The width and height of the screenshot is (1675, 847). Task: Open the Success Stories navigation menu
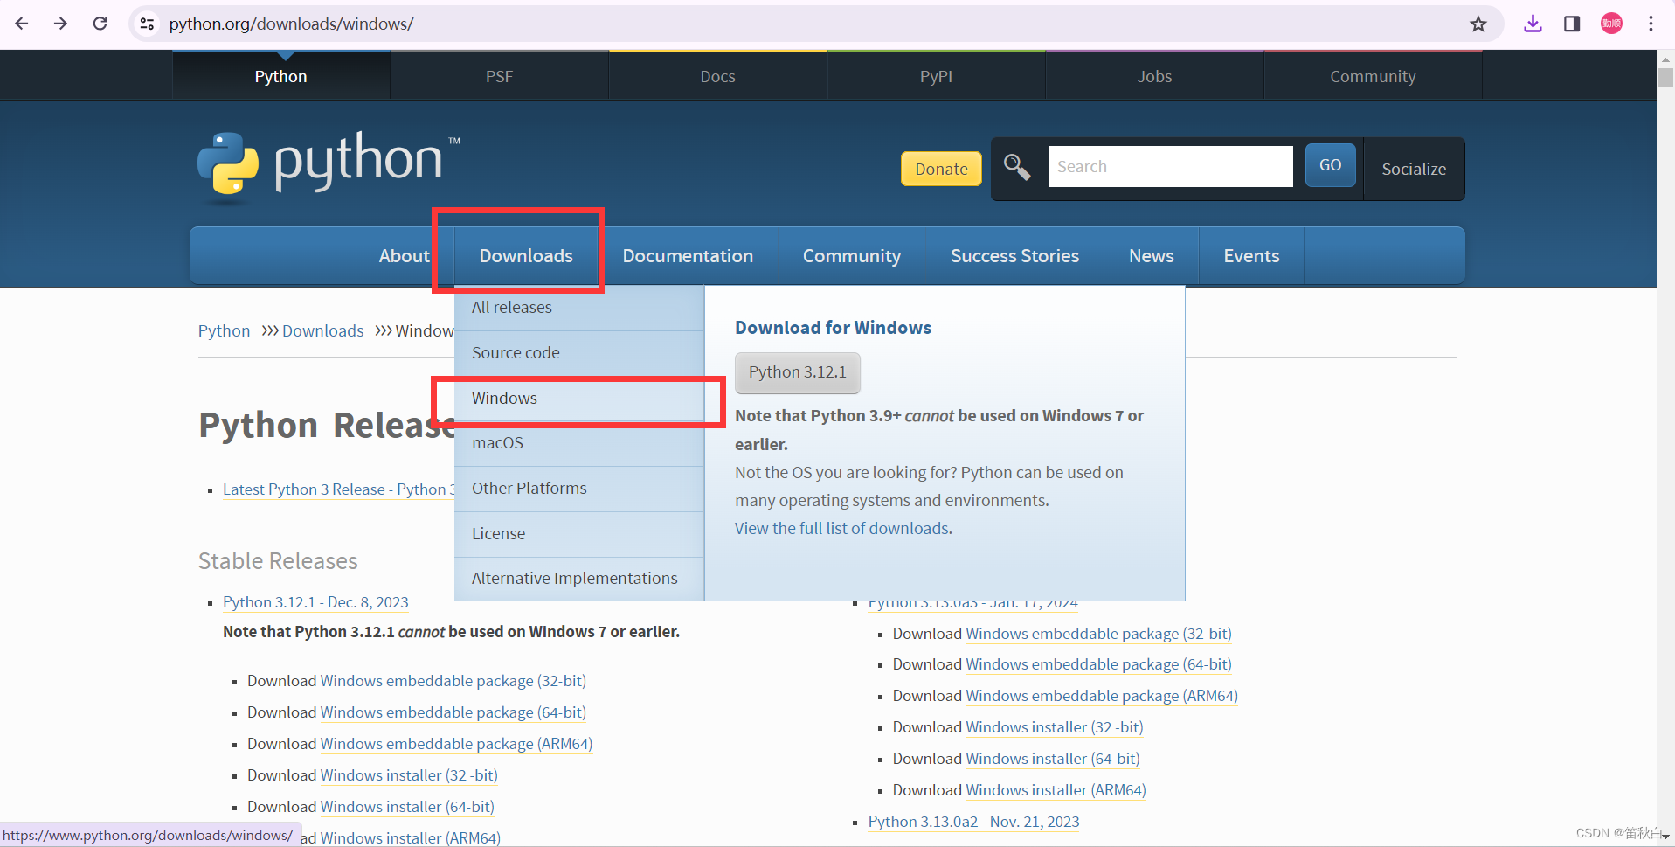click(1014, 256)
